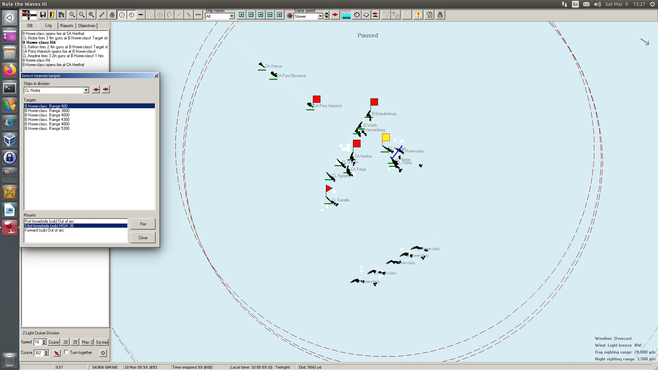Open preferences with the gears icon
Viewport: 658px width, 370px height.
tap(61, 15)
